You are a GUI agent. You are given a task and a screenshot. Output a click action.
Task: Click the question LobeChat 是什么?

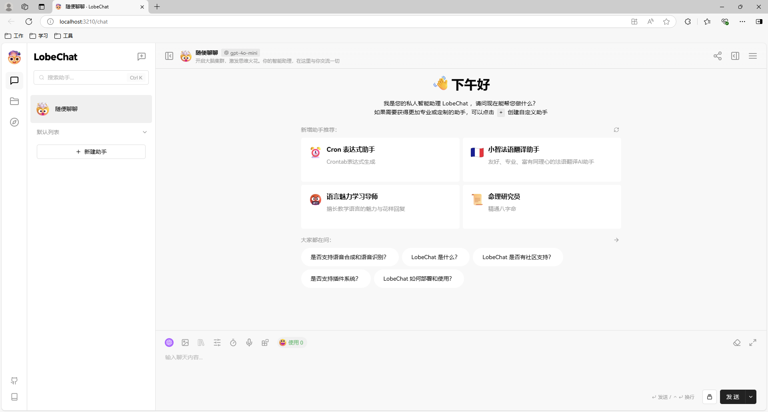[x=435, y=257]
